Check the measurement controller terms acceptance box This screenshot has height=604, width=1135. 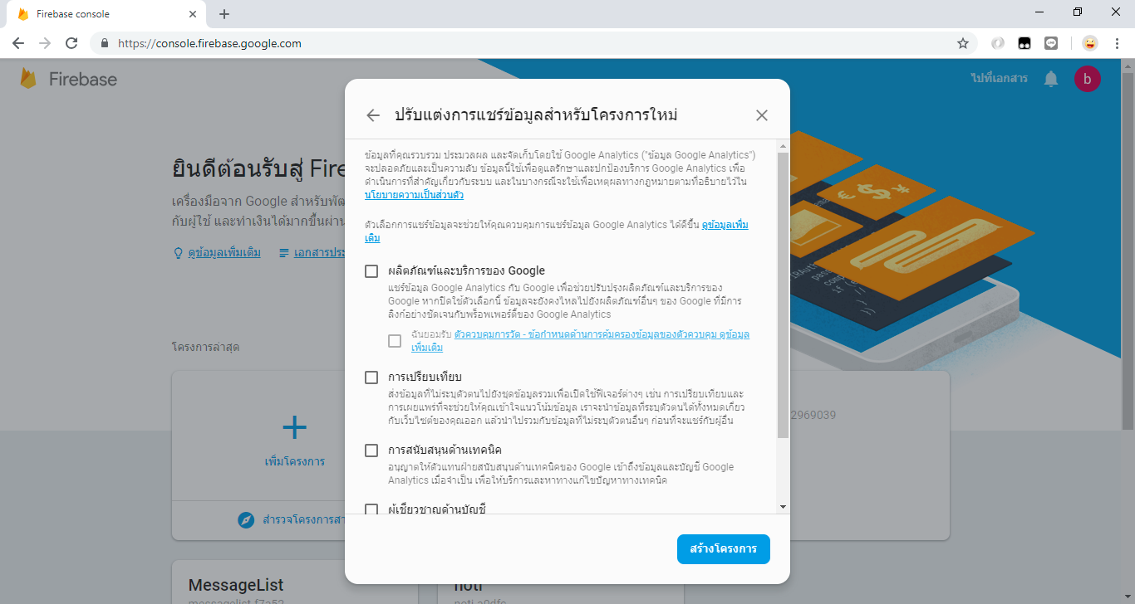(394, 340)
